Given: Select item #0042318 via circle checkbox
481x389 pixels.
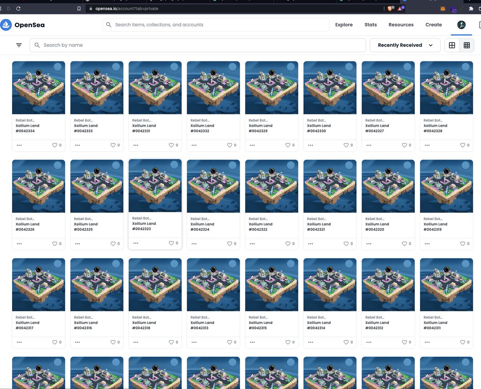Looking at the screenshot, I should click(x=174, y=264).
